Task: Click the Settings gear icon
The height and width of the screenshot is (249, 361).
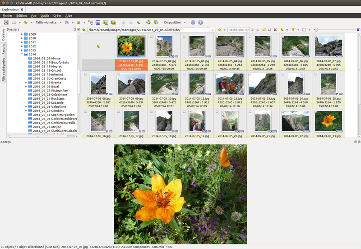Action: [x=193, y=22]
